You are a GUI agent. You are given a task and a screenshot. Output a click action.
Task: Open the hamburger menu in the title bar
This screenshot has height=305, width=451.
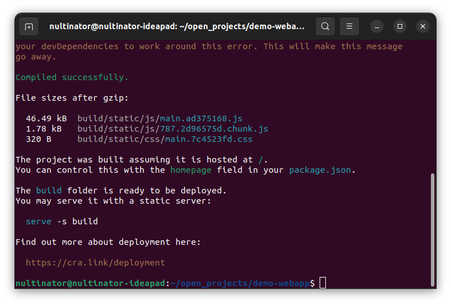click(x=349, y=26)
